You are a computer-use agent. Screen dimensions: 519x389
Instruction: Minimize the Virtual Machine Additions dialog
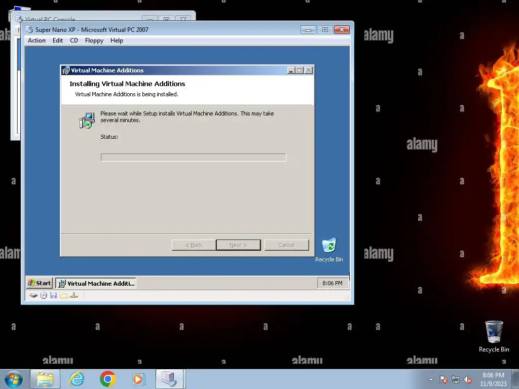click(x=291, y=70)
